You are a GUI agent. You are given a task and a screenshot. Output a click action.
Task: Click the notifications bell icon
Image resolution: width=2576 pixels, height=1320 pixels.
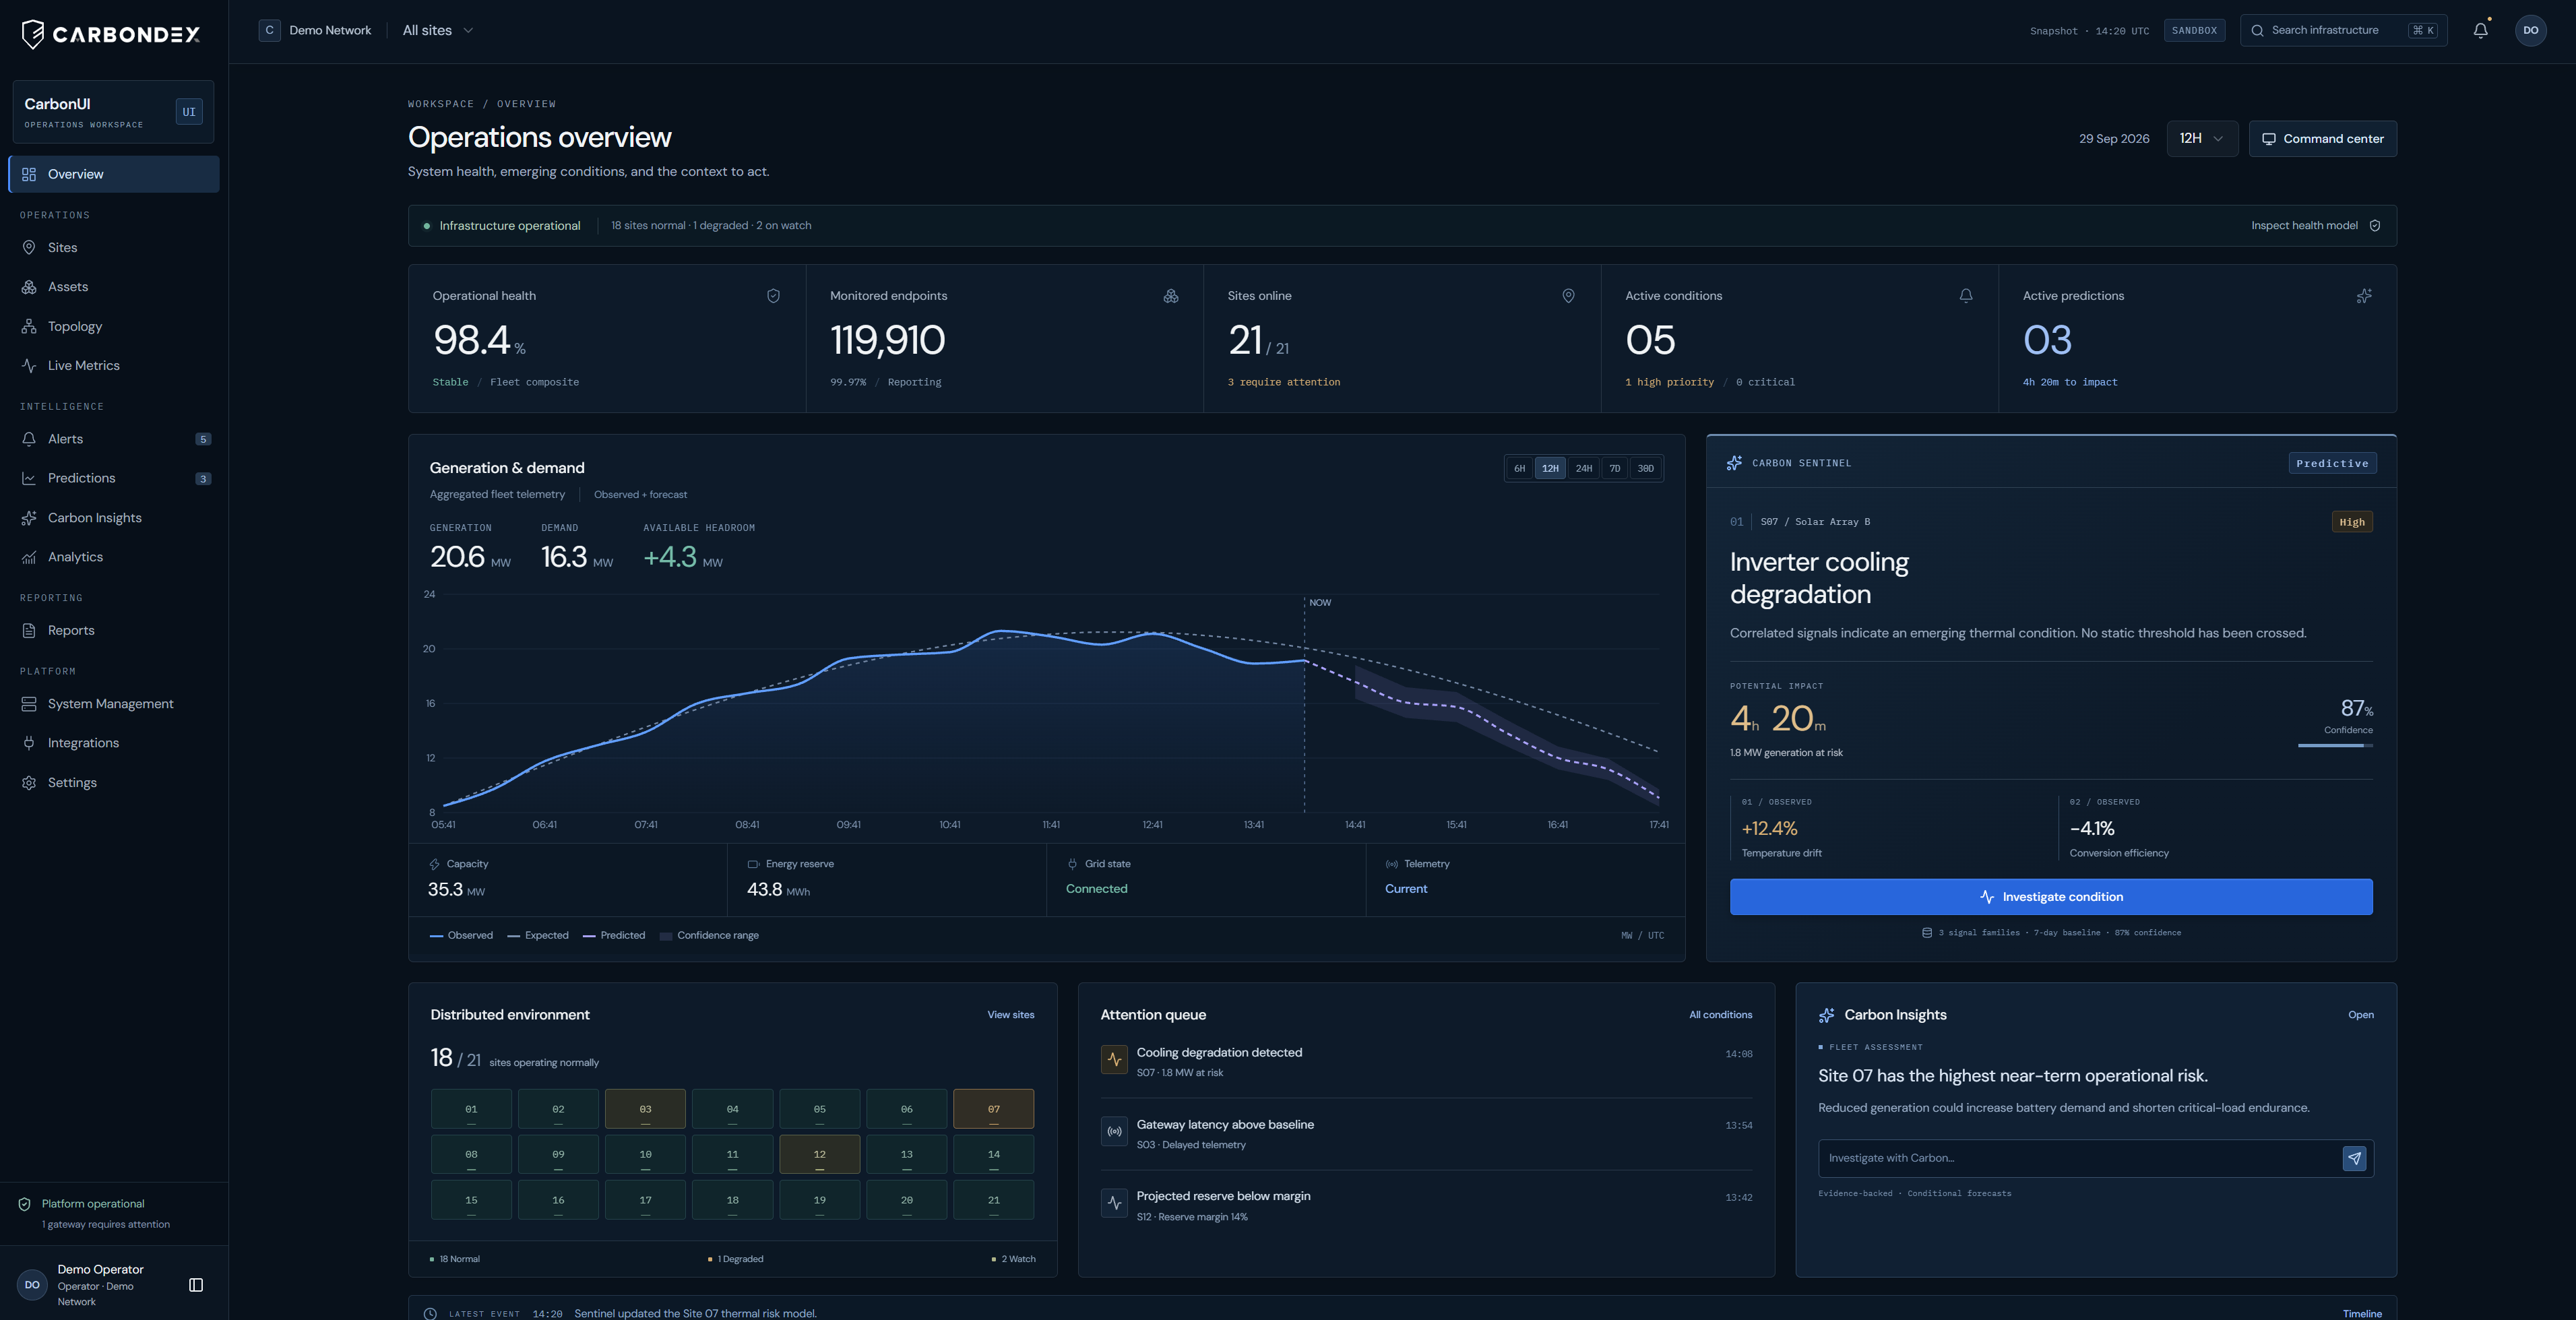click(x=2480, y=30)
